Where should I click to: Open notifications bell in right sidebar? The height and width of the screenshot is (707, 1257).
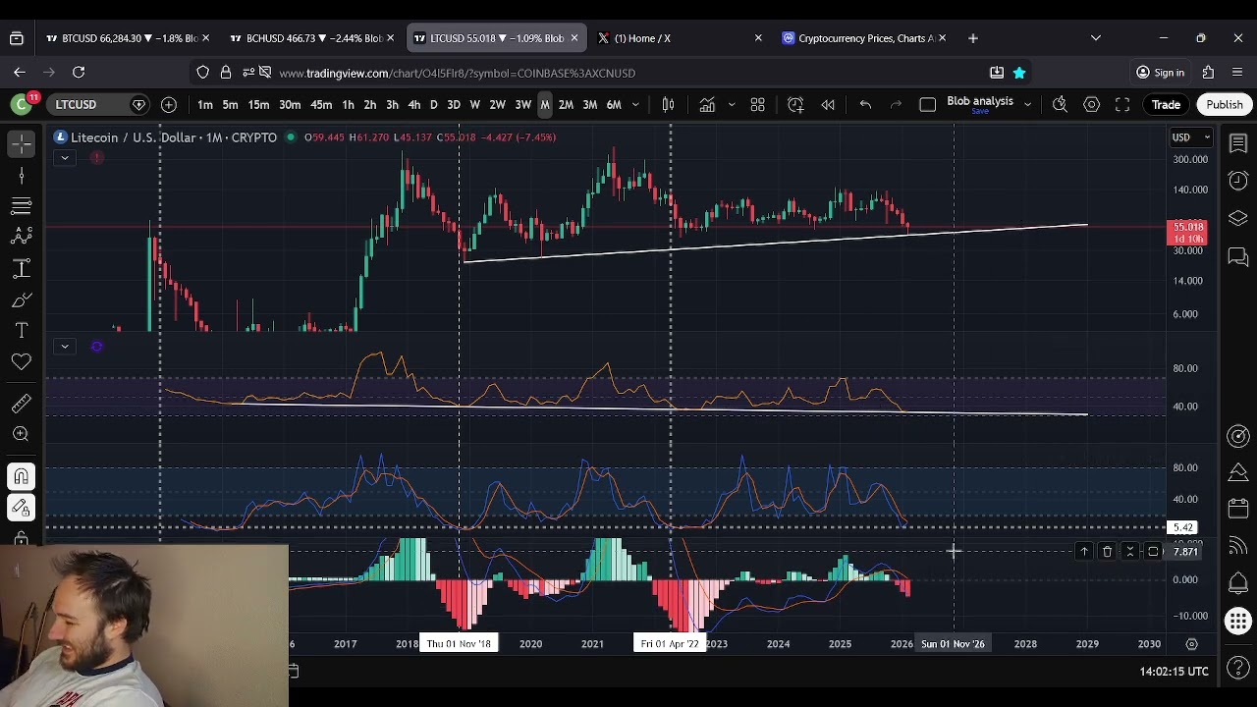pos(1238,583)
